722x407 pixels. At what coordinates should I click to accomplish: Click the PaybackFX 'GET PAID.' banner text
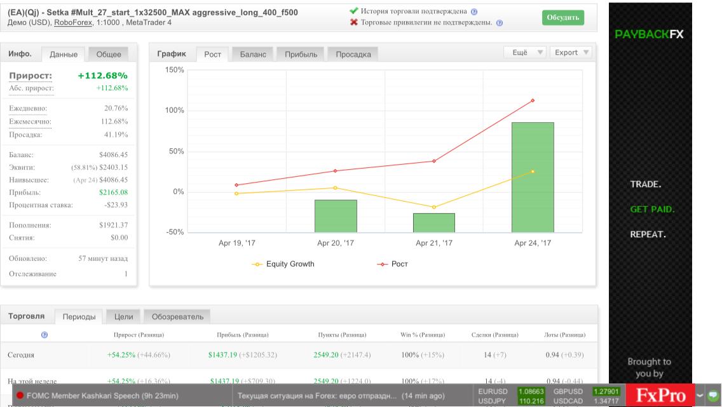[652, 209]
